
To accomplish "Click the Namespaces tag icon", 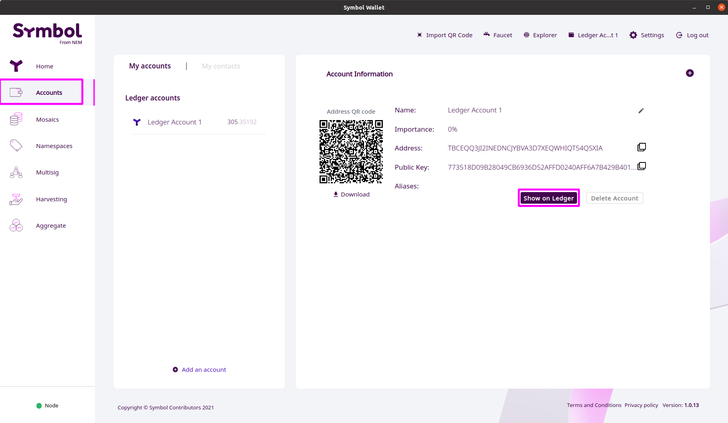I will [16, 146].
